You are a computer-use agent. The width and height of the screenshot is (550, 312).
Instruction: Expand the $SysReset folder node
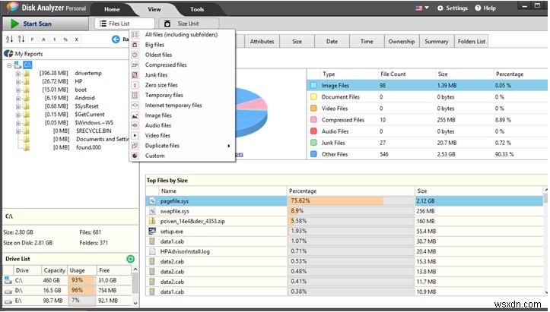18,106
